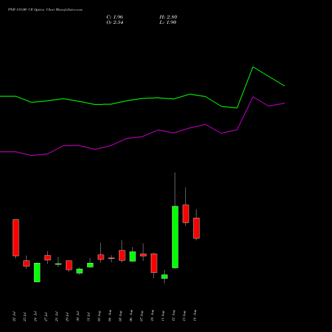Select the '27 Jul' date label
The image size is (332, 332).
tap(46, 317)
